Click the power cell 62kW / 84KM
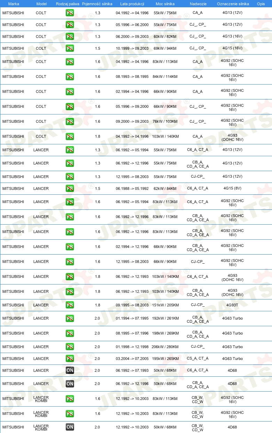Image resolution: width=272 pixels, height=433 pixels. point(165,189)
